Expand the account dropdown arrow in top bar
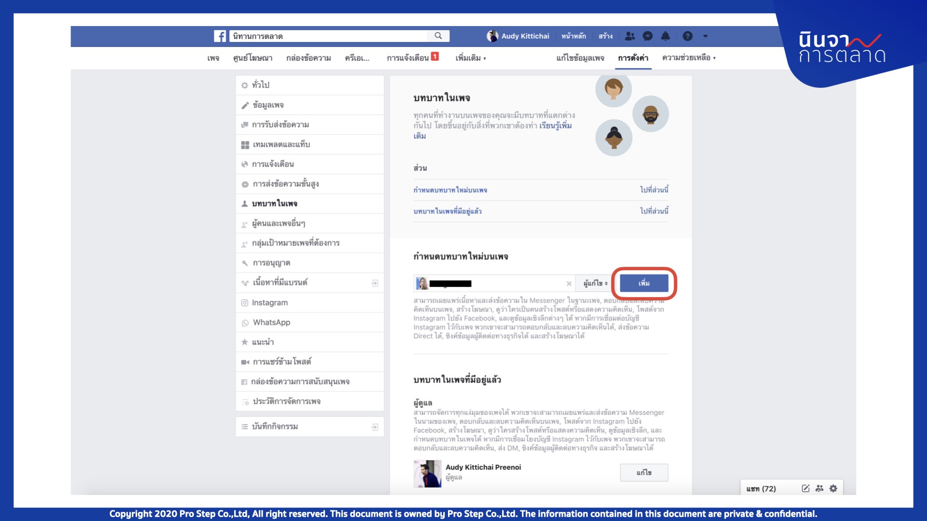927x521 pixels. tap(705, 36)
